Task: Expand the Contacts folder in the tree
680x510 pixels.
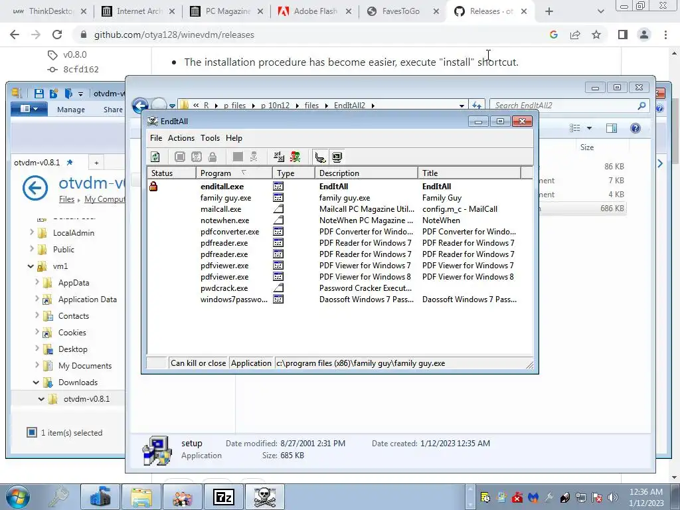Action: pyautogui.click(x=37, y=315)
